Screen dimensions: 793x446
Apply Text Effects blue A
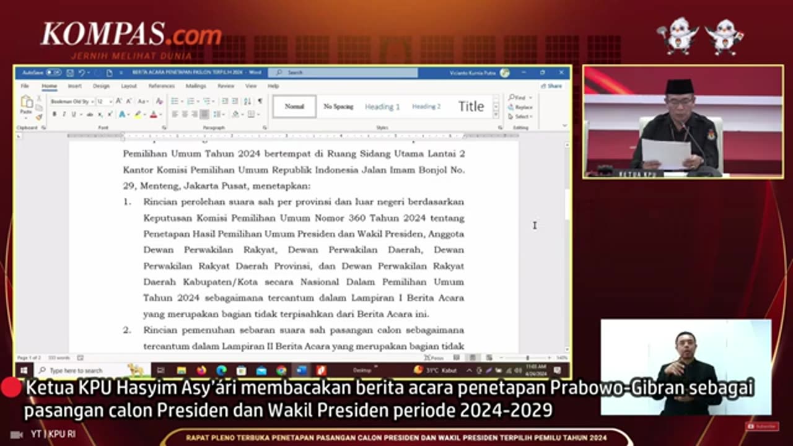point(122,114)
